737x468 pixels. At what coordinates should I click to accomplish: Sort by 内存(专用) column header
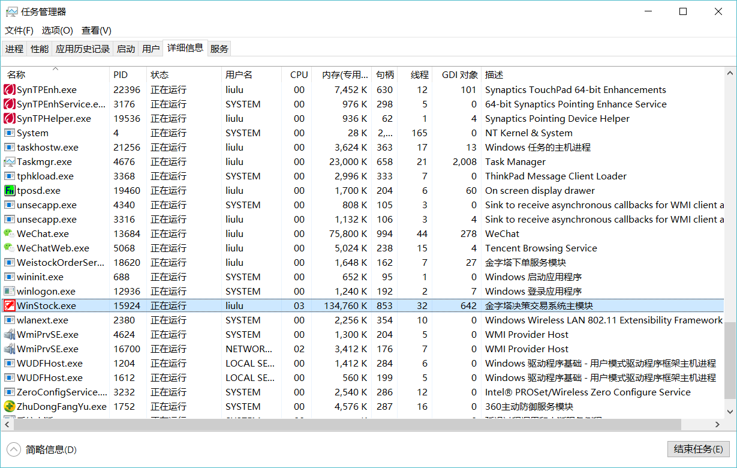pyautogui.click(x=345, y=75)
